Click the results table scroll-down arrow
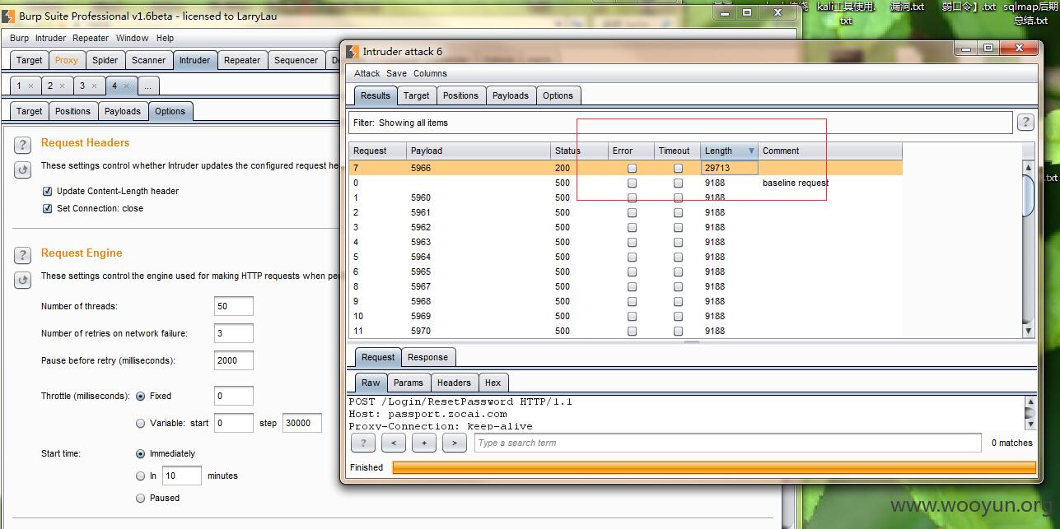This screenshot has width=1060, height=529. [1029, 331]
